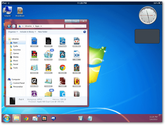
Task: Open Personalize from sidebar
Action: 16,87
